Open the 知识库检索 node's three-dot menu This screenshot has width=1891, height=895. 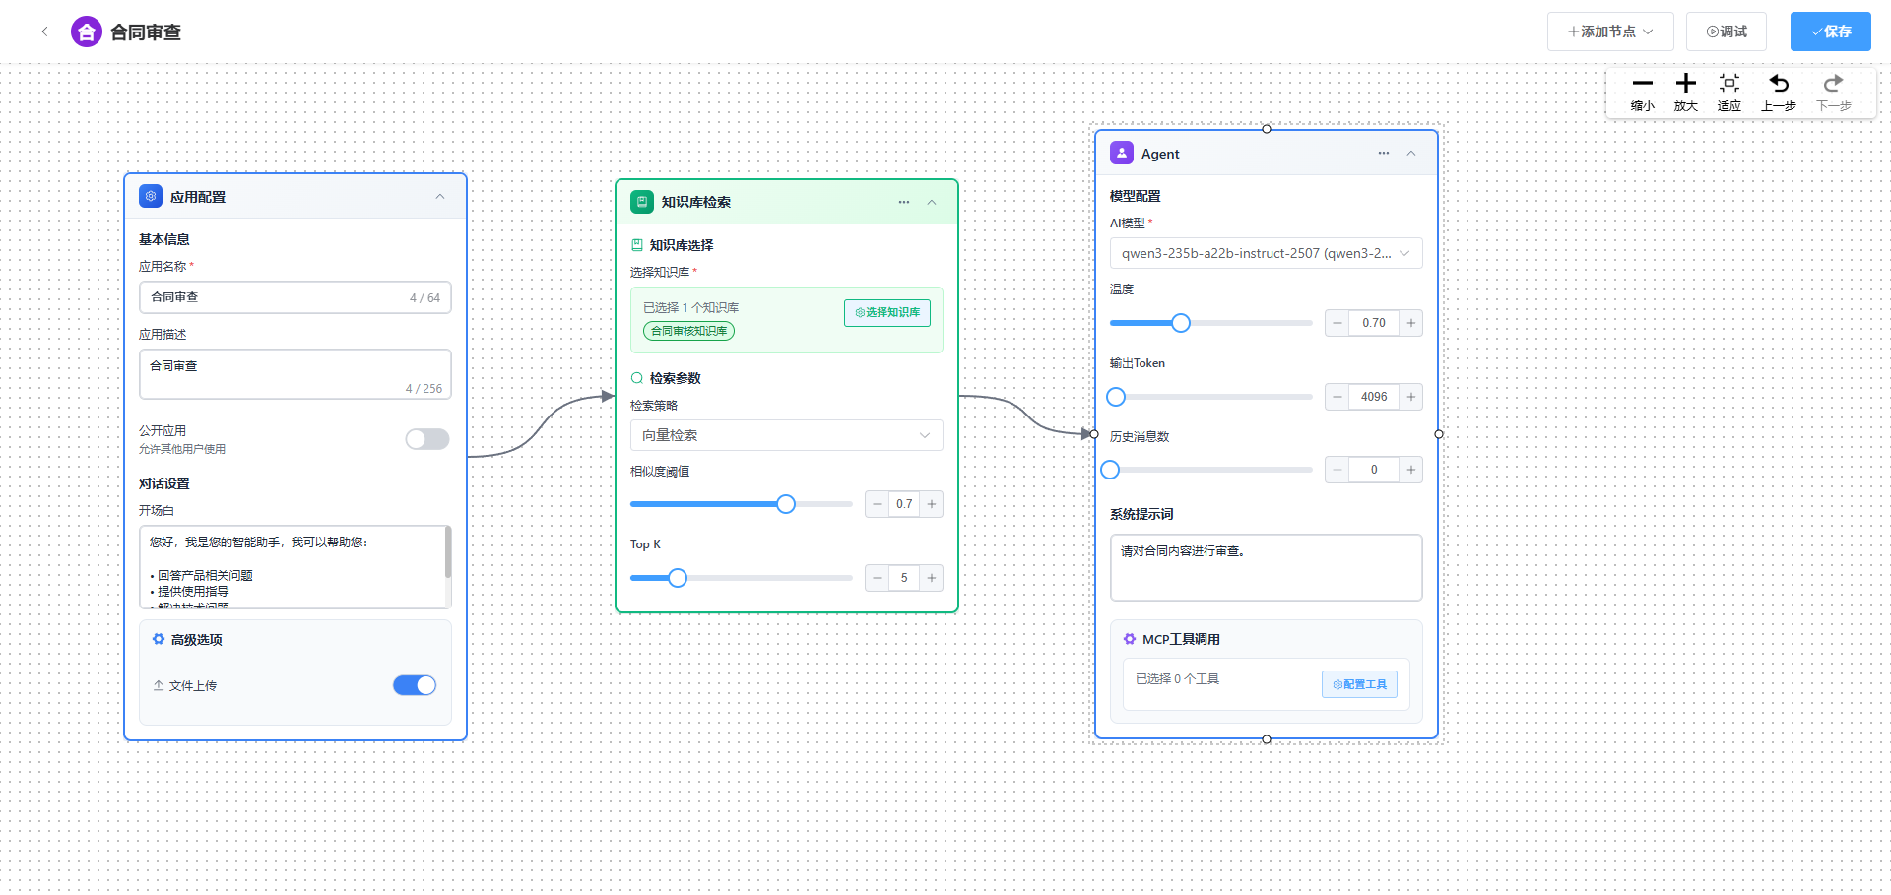click(903, 202)
